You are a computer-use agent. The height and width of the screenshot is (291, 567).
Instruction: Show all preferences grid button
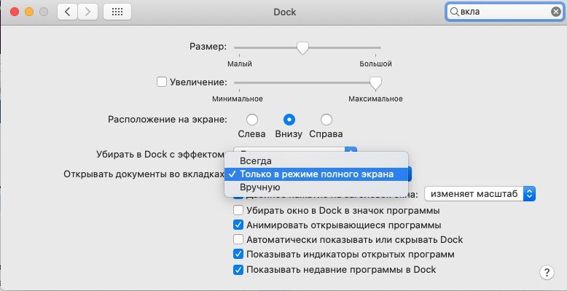pos(117,12)
